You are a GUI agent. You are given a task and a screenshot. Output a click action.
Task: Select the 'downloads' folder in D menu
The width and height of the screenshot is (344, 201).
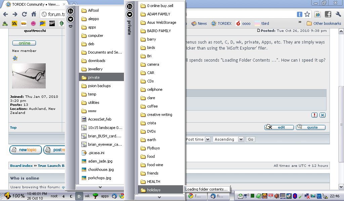[x=97, y=61]
